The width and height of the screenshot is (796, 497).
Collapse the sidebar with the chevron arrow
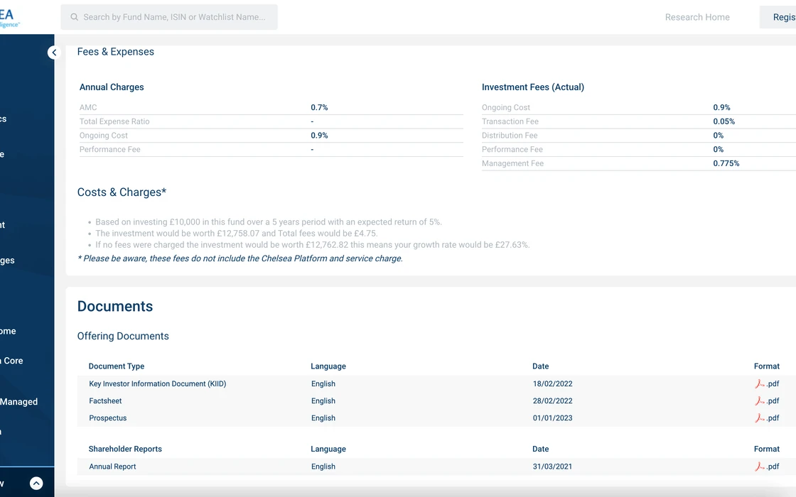click(x=54, y=53)
